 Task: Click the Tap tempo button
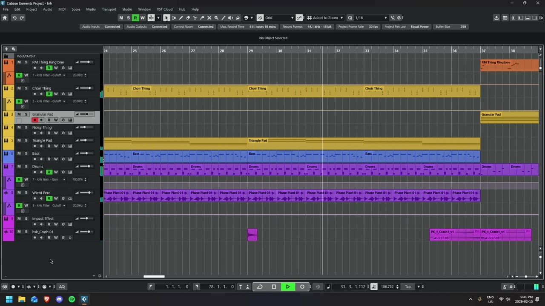[407, 286]
